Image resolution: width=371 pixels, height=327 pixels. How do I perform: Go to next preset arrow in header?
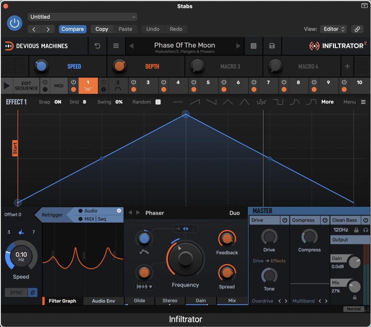point(48,29)
